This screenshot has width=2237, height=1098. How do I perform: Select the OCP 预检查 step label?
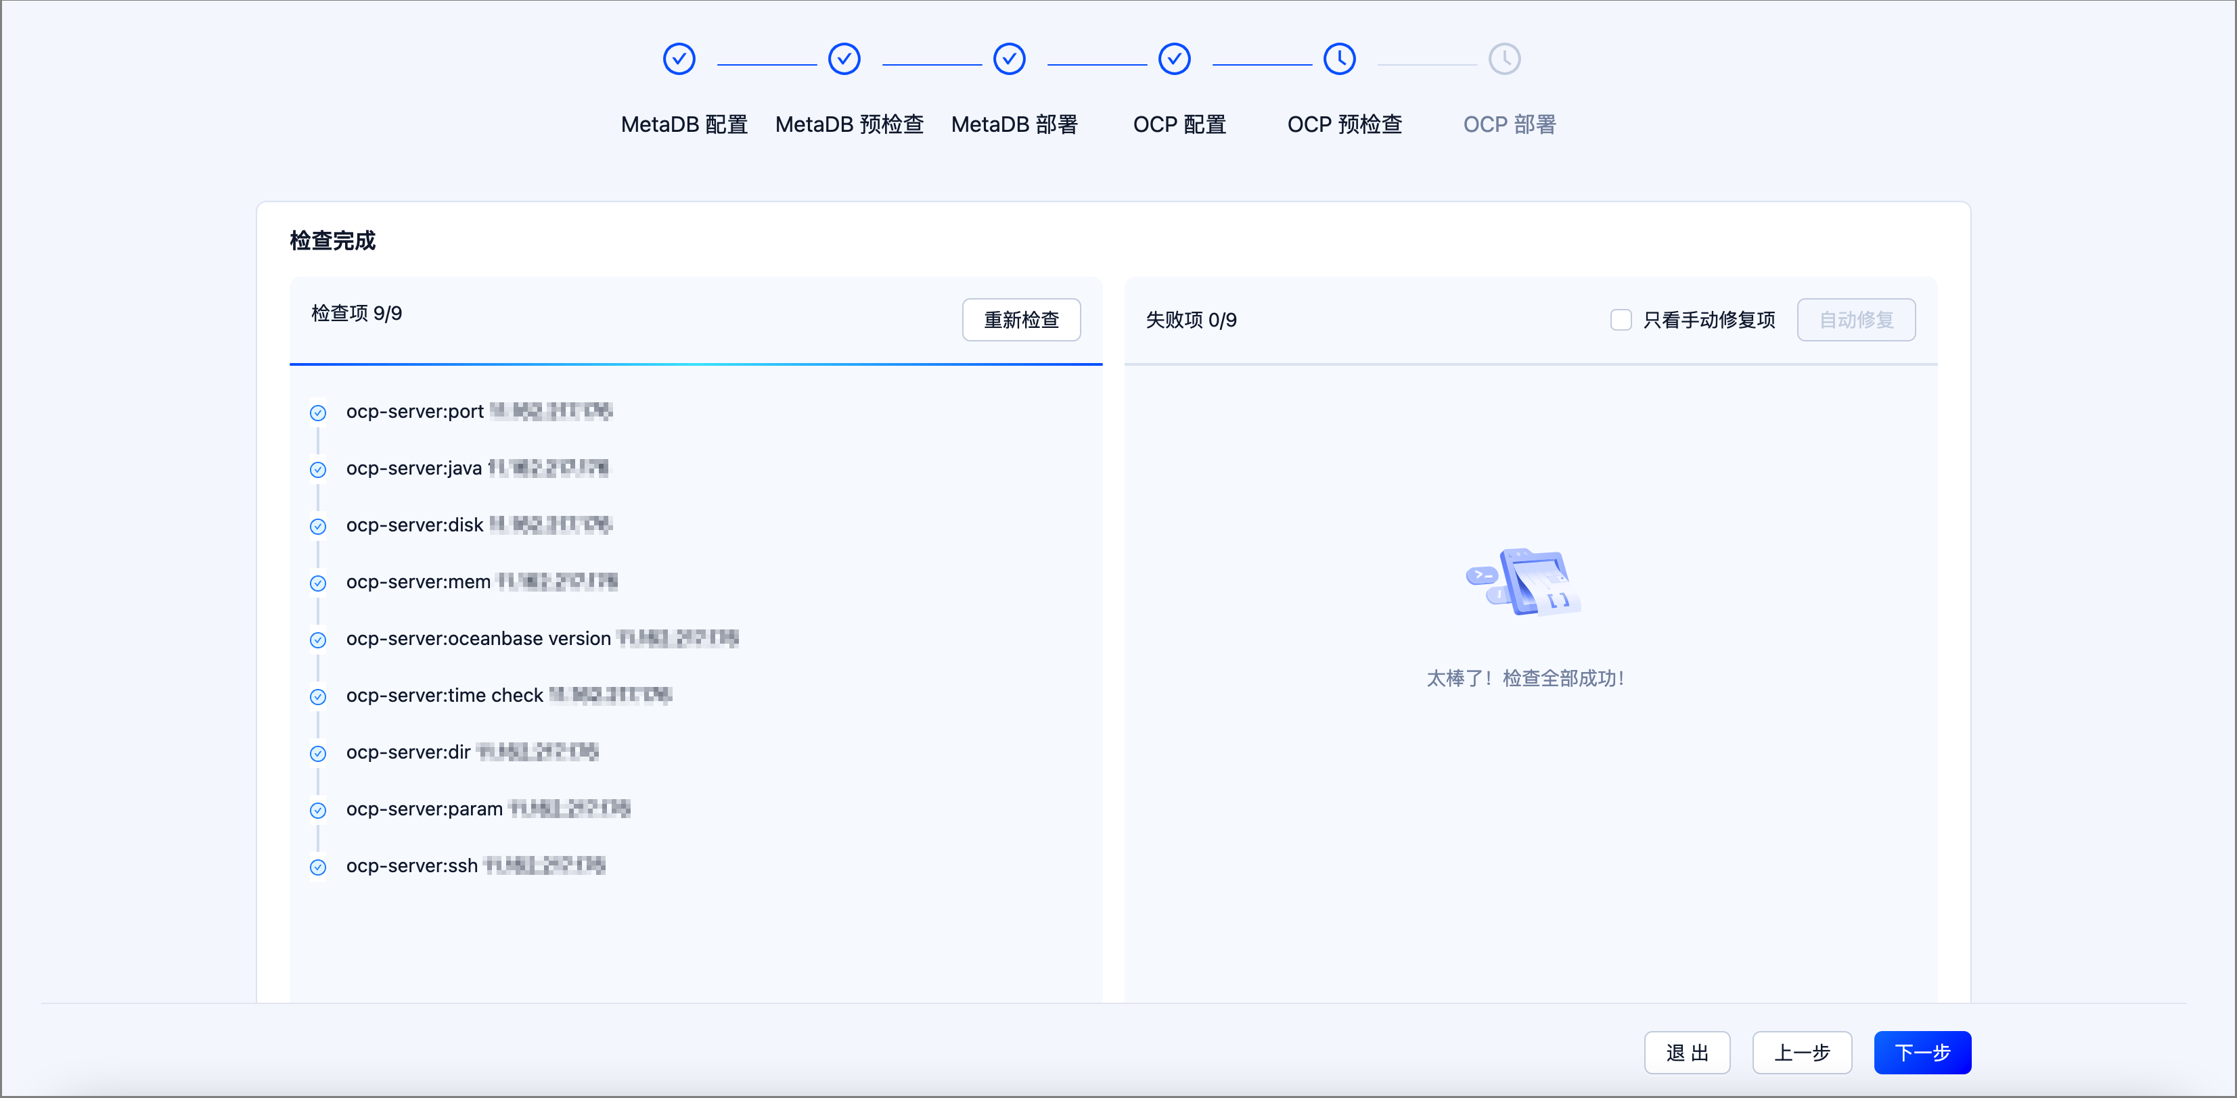[1345, 125]
